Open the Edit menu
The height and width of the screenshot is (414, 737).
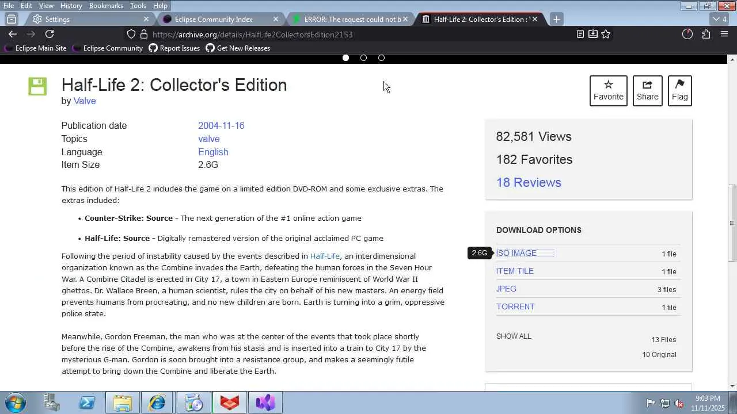click(x=26, y=6)
